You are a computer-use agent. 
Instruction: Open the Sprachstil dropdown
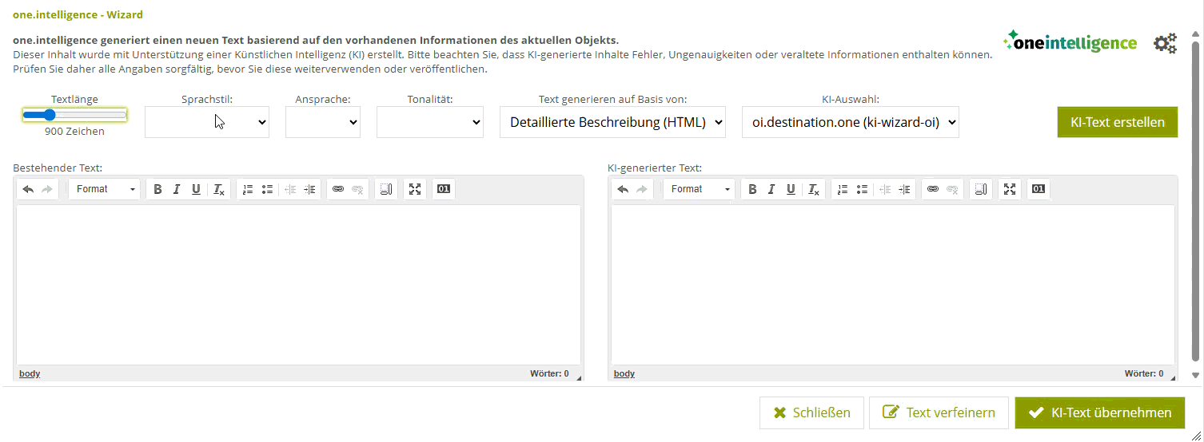pos(206,122)
